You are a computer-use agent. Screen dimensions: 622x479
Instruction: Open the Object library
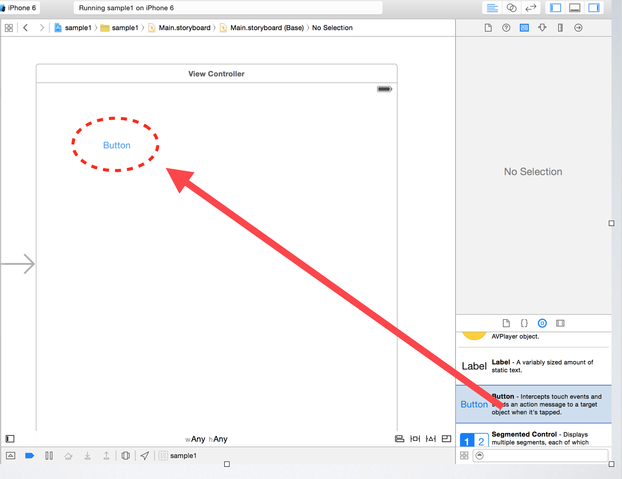click(542, 323)
